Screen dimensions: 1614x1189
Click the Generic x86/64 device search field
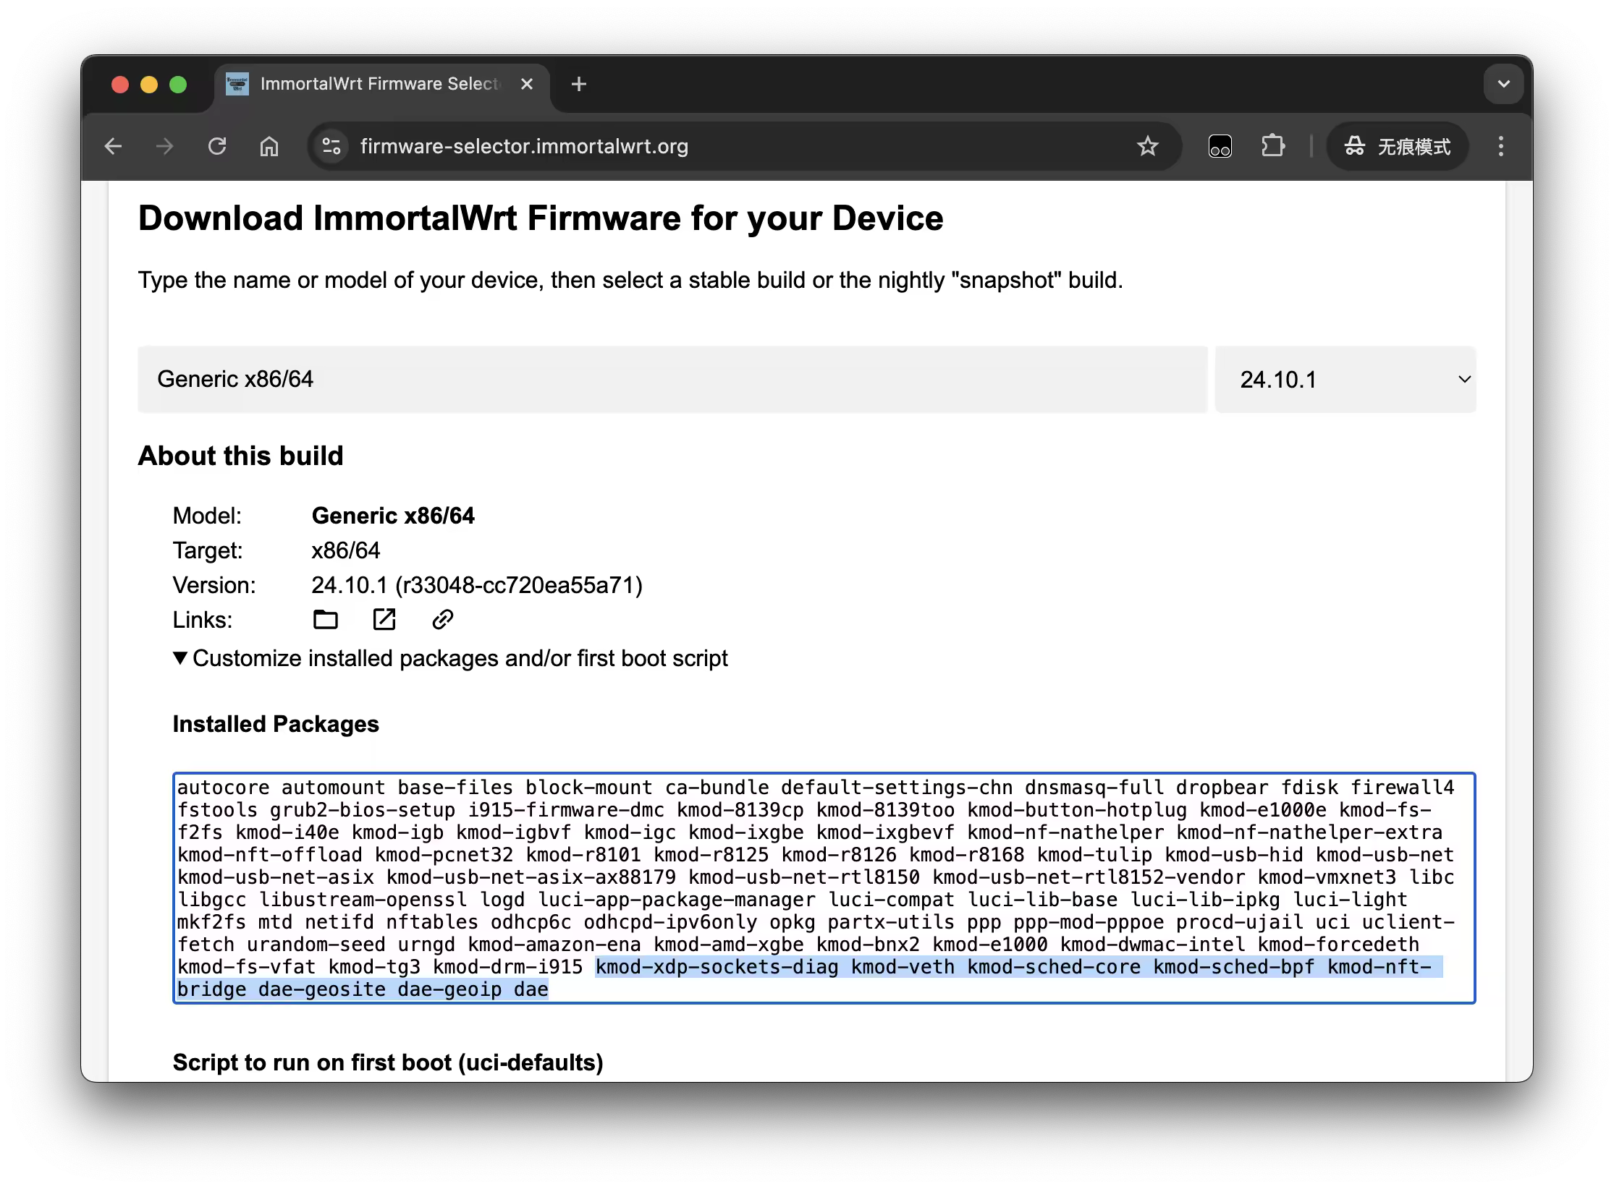point(672,380)
